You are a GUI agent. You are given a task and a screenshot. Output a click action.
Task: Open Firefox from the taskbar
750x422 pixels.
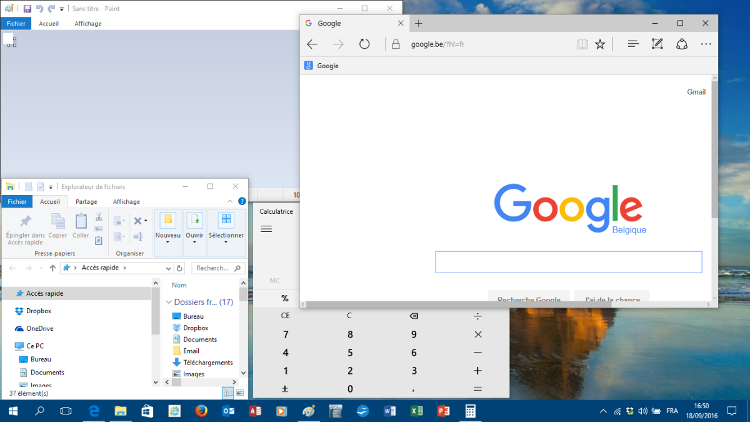pos(201,411)
